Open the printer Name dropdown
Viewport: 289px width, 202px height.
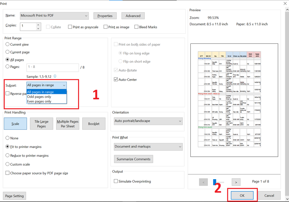point(54,16)
